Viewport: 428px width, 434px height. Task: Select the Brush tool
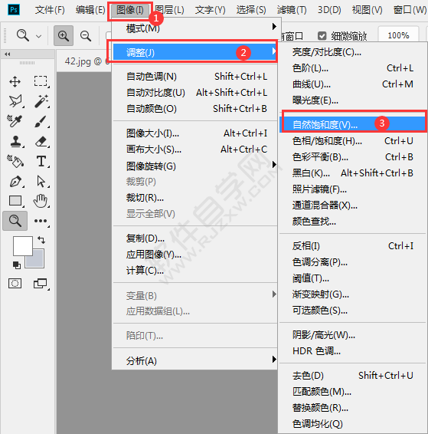coord(41,121)
